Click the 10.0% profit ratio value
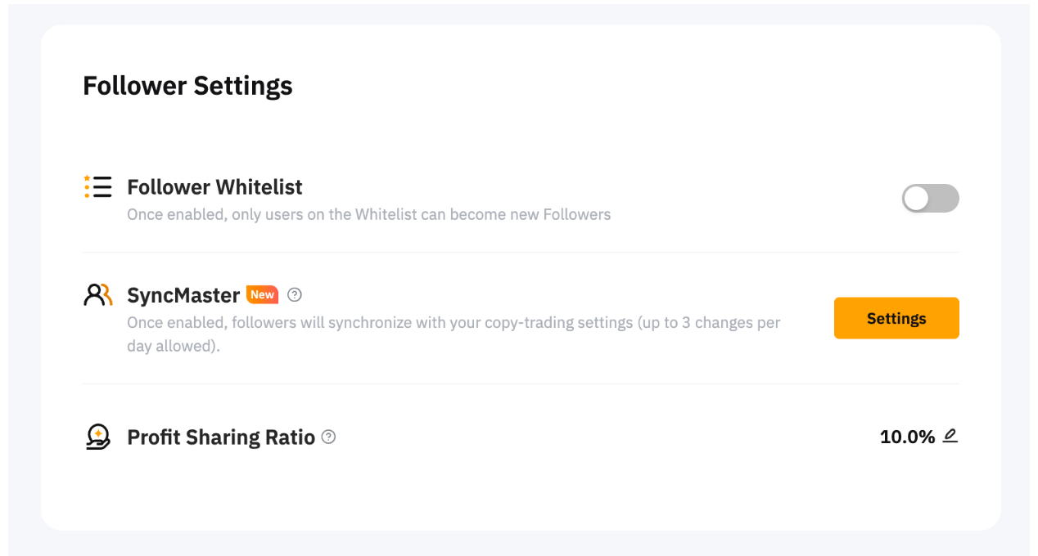The image size is (1038, 556). (x=907, y=437)
